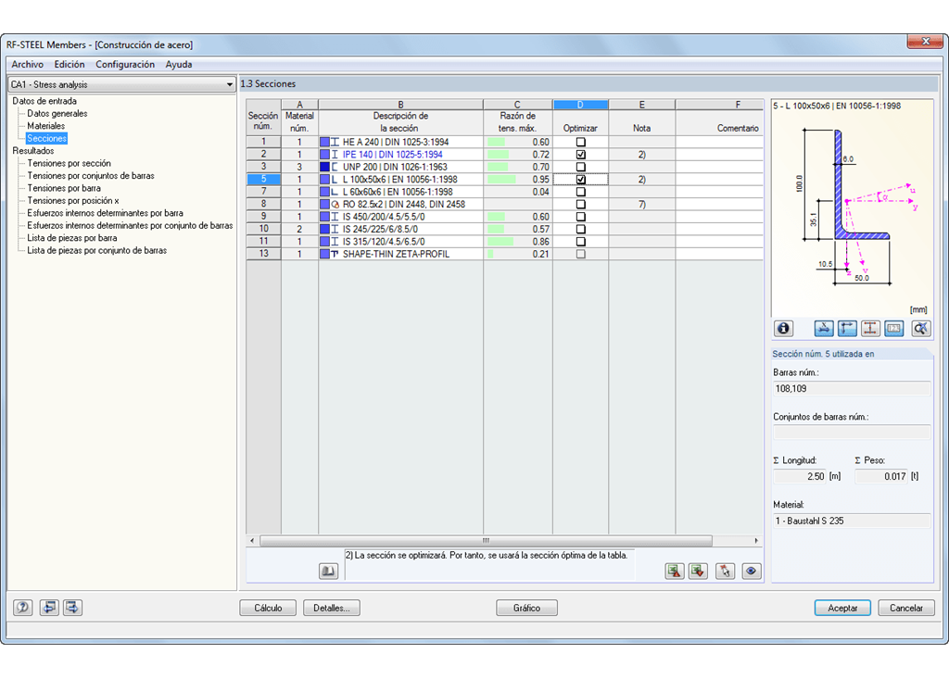Select column D Optimizar header
Viewport: 949px width, 678px height.
point(580,105)
